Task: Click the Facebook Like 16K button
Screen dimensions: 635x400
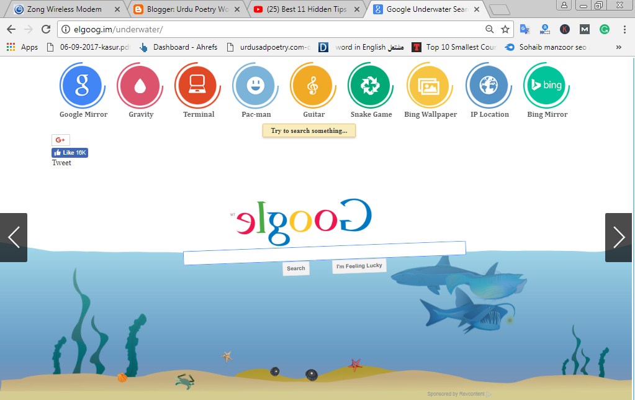Action: click(70, 153)
